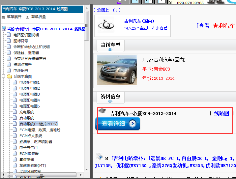
Task: Click page icon next to 保险丝、继电器
Action: pos(9,52)
